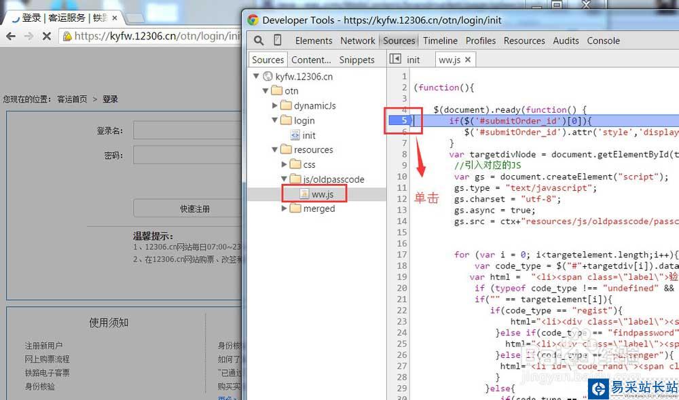Select the Sources panel tab
The width and height of the screenshot is (679, 400).
pos(399,41)
